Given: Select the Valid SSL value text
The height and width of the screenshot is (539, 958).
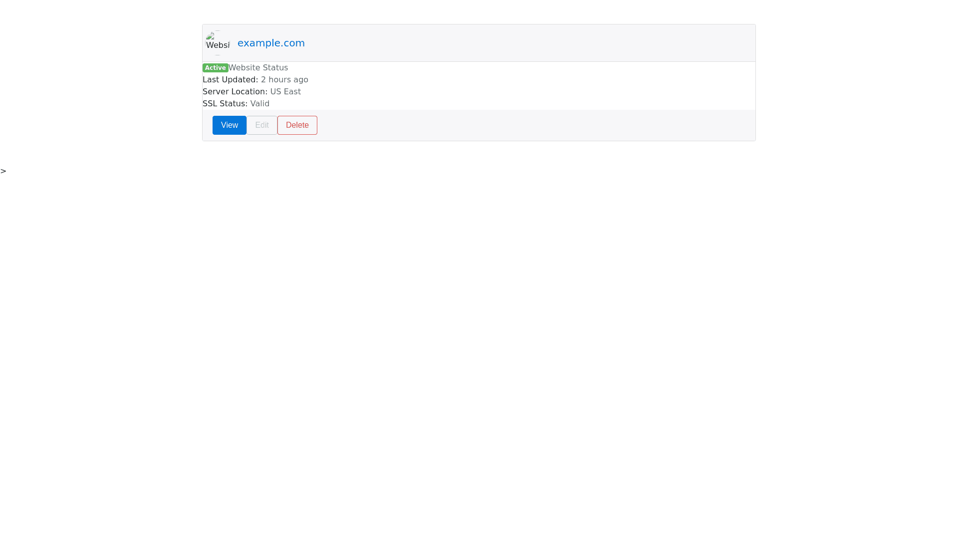Looking at the screenshot, I should point(260,104).
